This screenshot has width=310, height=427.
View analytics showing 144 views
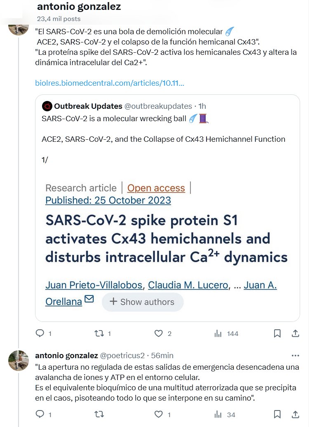point(218,333)
